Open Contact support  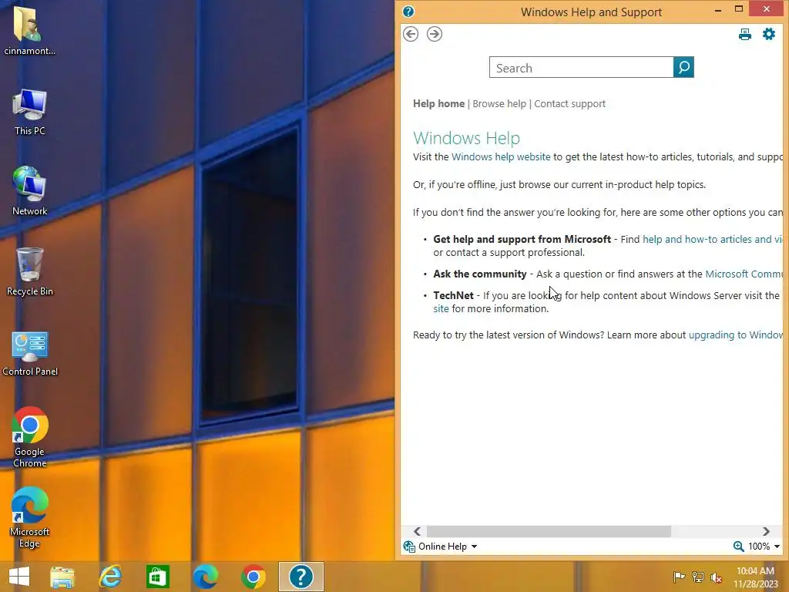[x=569, y=104]
